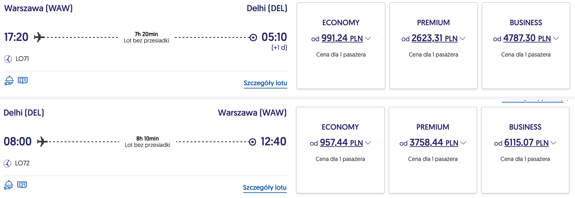Expand Economy fare 957,44 PLN chevron
The height and width of the screenshot is (198, 575).
[368, 143]
